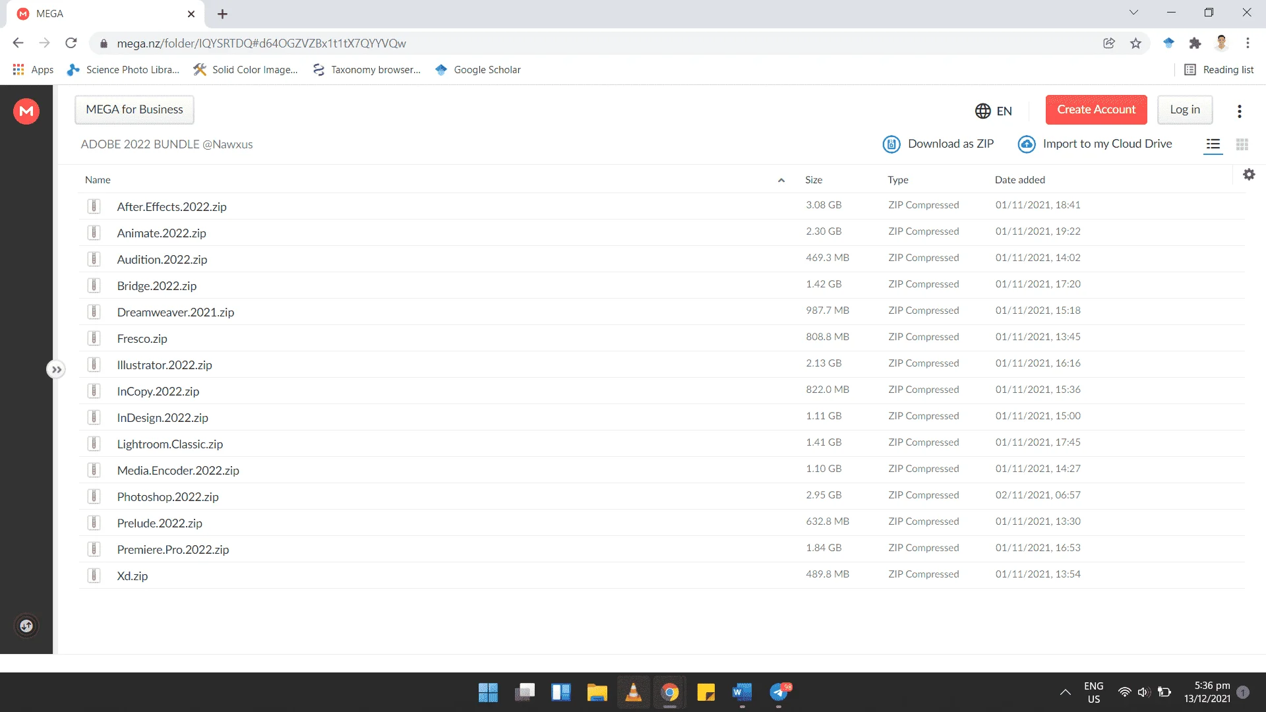
Task: Click the Illustrator.2022.zip file icon
Action: pos(94,365)
